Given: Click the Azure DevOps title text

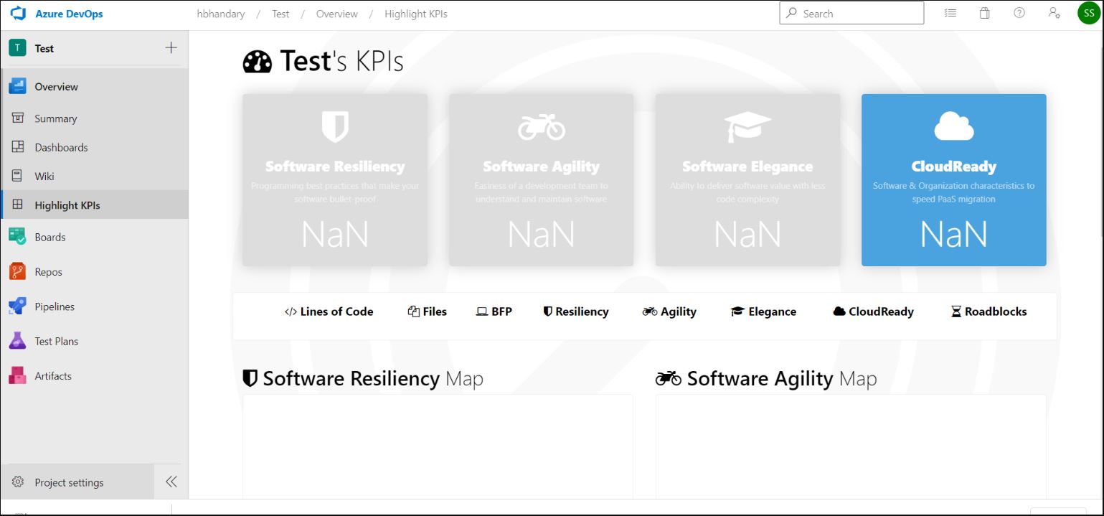Looking at the screenshot, I should tap(69, 14).
